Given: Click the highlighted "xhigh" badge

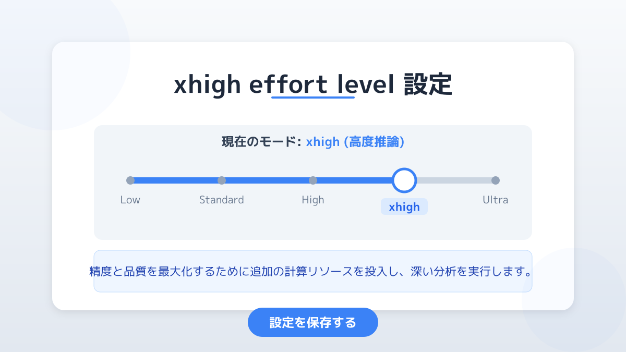Looking at the screenshot, I should (404, 207).
